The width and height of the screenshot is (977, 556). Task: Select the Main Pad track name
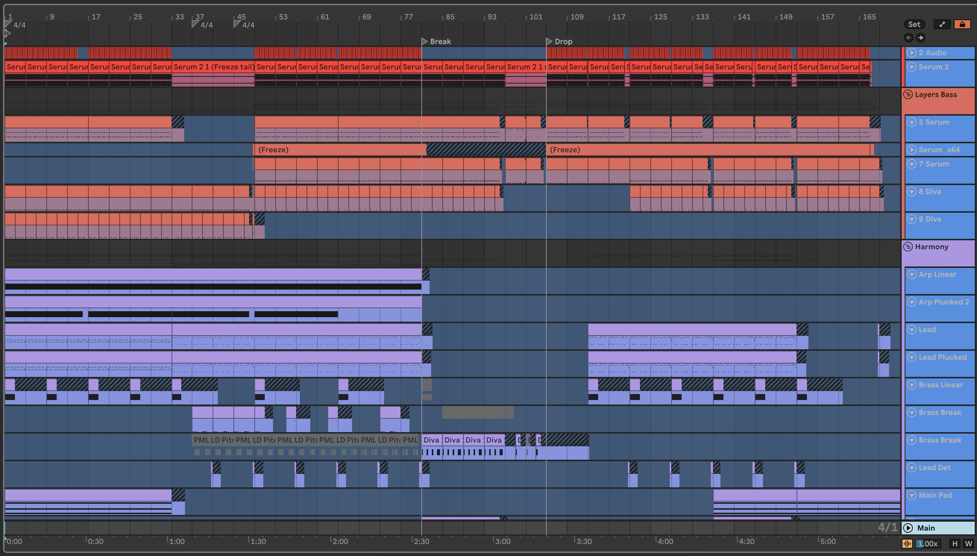(x=935, y=495)
